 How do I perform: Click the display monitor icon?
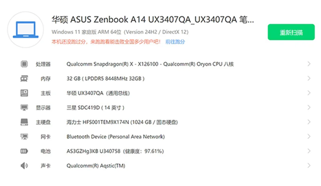(x=24, y=108)
